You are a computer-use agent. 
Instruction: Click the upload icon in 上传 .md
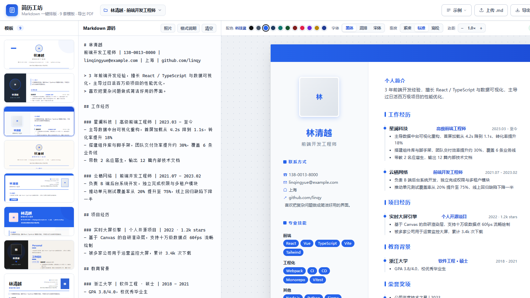(x=481, y=10)
